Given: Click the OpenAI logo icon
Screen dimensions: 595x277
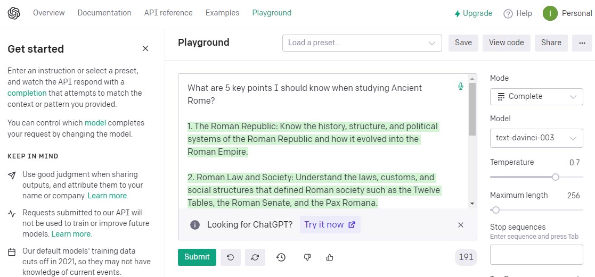Looking at the screenshot, I should (14, 13).
